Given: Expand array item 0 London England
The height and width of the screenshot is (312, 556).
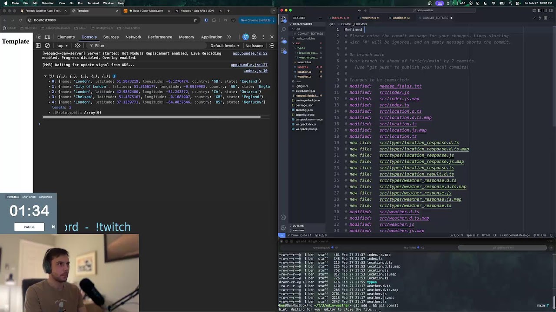Looking at the screenshot, I should [49, 81].
